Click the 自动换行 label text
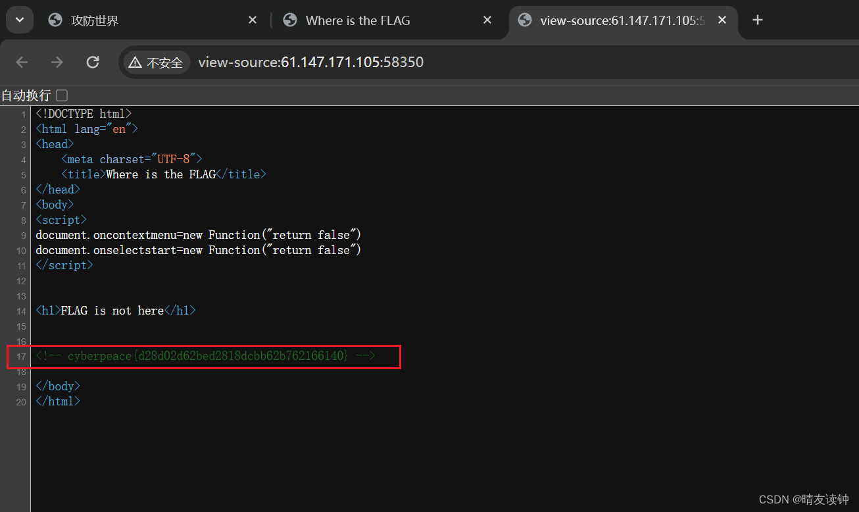This screenshot has width=859, height=512. (x=26, y=95)
